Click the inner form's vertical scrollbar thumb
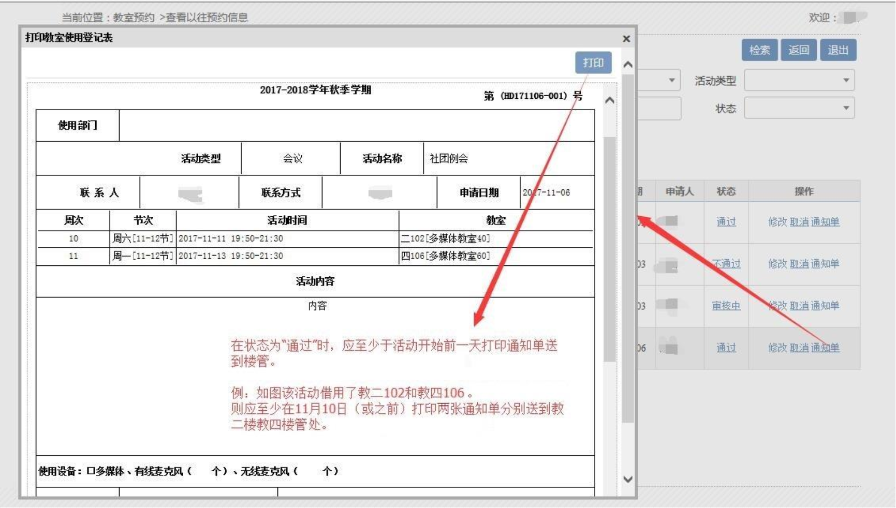 (x=610, y=248)
